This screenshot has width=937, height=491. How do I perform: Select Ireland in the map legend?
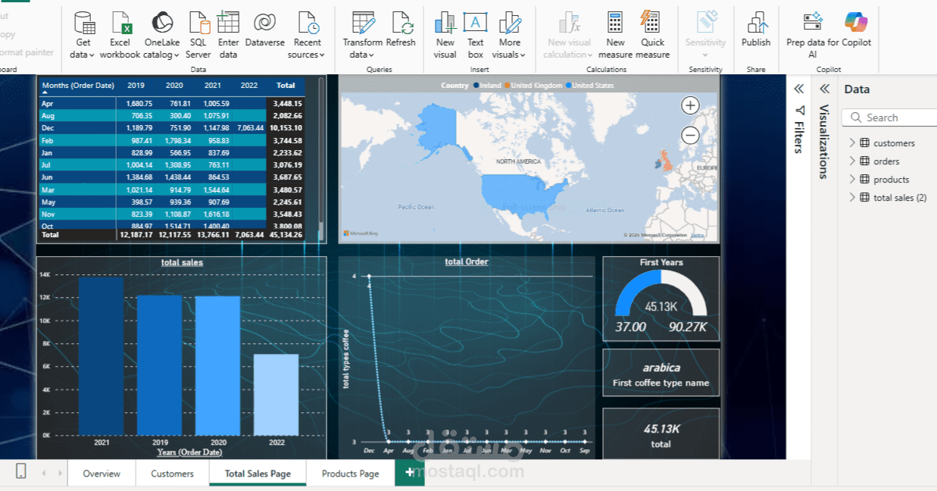point(487,86)
